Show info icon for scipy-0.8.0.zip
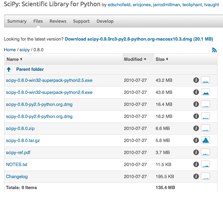This screenshot has width=223, height=197. [196, 128]
